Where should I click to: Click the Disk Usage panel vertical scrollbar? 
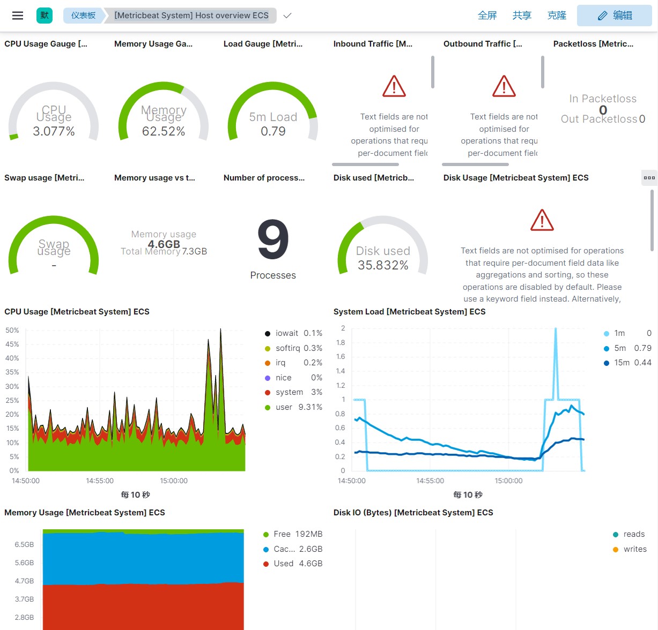(652, 220)
